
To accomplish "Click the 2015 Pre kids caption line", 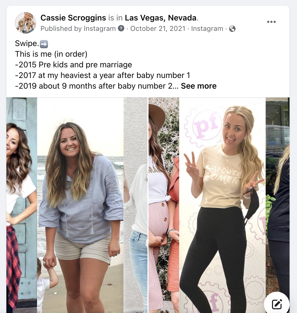I will (x=73, y=65).
